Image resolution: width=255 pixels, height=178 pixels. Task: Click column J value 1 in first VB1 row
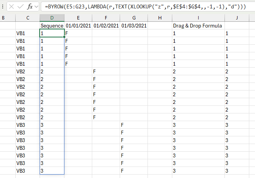pos(237,33)
